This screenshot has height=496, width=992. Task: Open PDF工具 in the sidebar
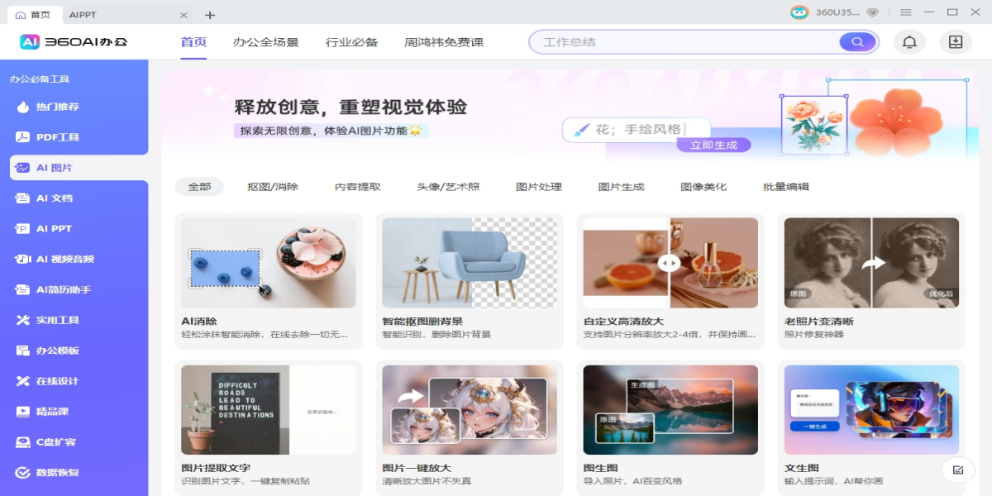57,137
